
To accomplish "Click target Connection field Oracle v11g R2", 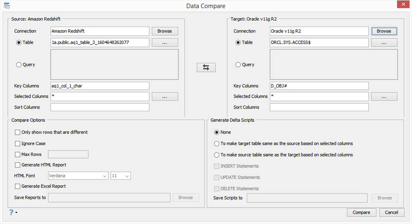I will click(x=319, y=31).
